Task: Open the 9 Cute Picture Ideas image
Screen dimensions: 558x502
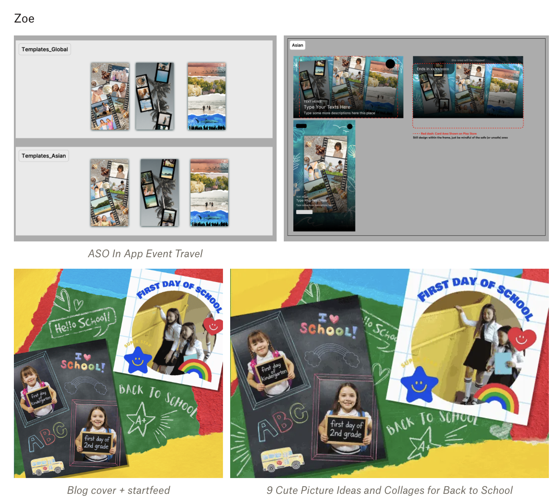Action: click(x=390, y=373)
